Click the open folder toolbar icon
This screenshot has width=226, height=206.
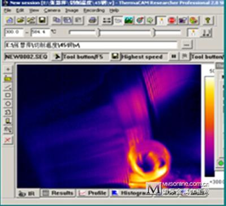20,20
